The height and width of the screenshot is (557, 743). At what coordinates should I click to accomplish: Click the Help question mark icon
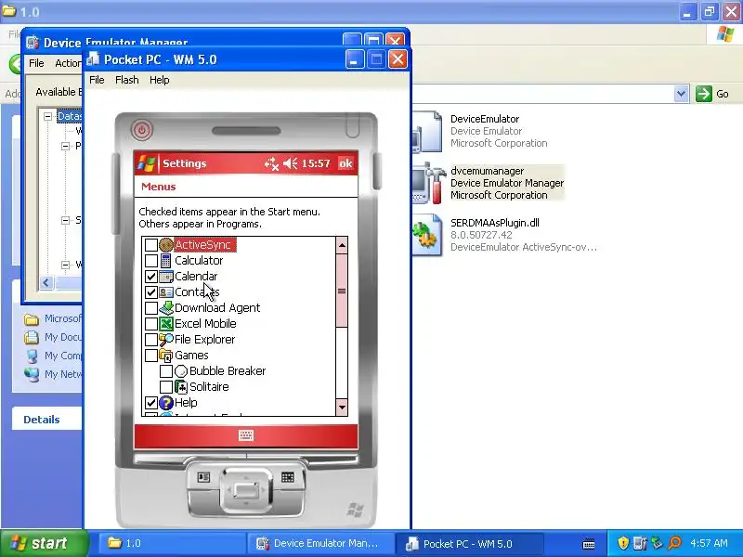(166, 403)
